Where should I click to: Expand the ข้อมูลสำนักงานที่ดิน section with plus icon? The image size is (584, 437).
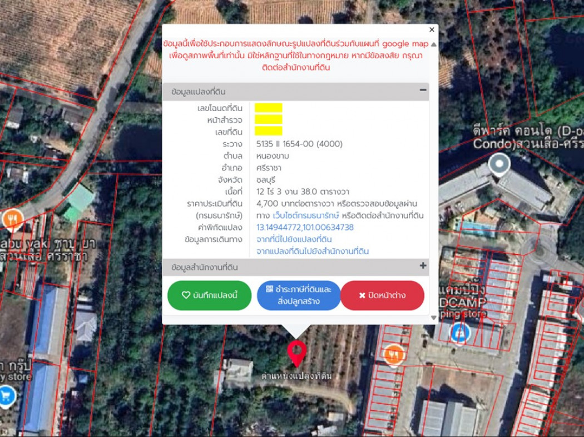pos(423,266)
